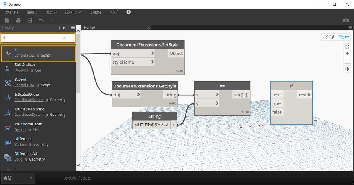Click the false input port on If node
Viewport: 354px width, 185px height.
277,112
